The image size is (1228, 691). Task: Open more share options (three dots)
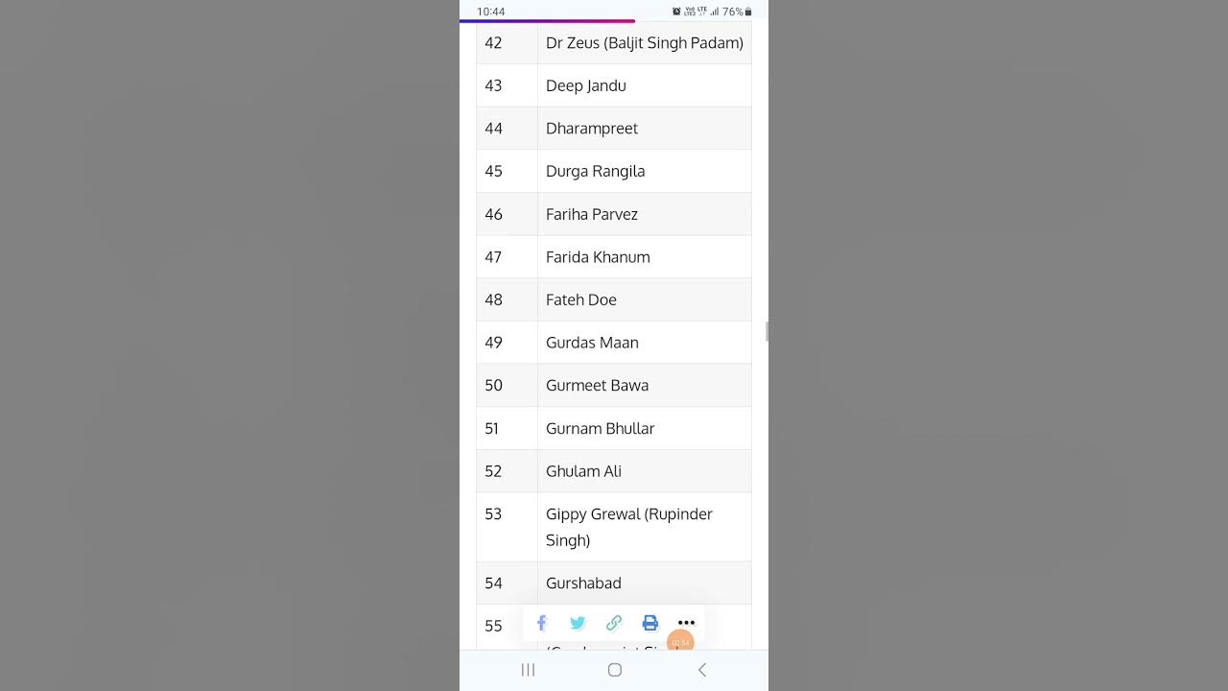click(x=686, y=623)
